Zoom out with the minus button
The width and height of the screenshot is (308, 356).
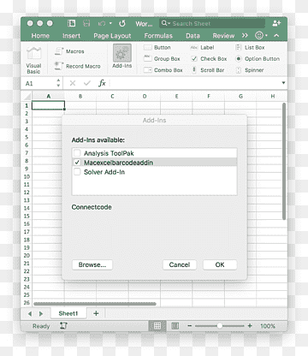point(190,326)
